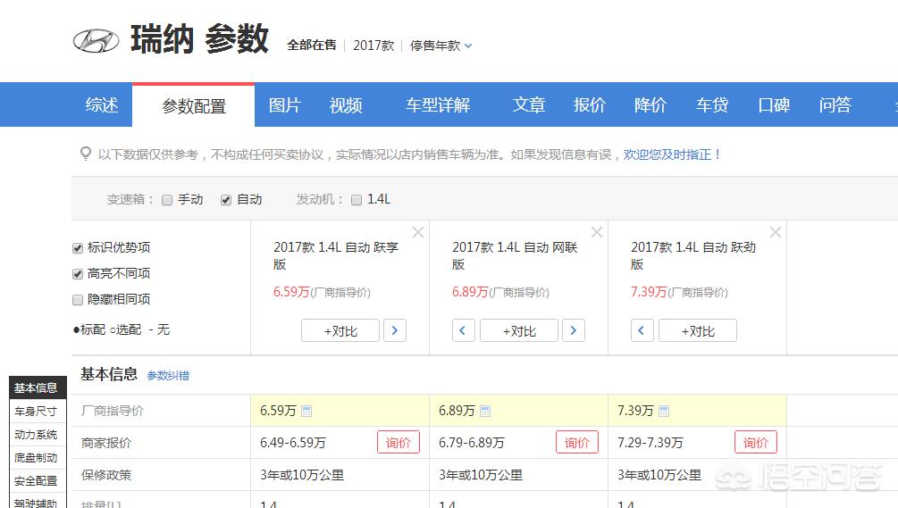This screenshot has height=508, width=898.
Task: Open the 文章 tab
Action: click(x=529, y=104)
